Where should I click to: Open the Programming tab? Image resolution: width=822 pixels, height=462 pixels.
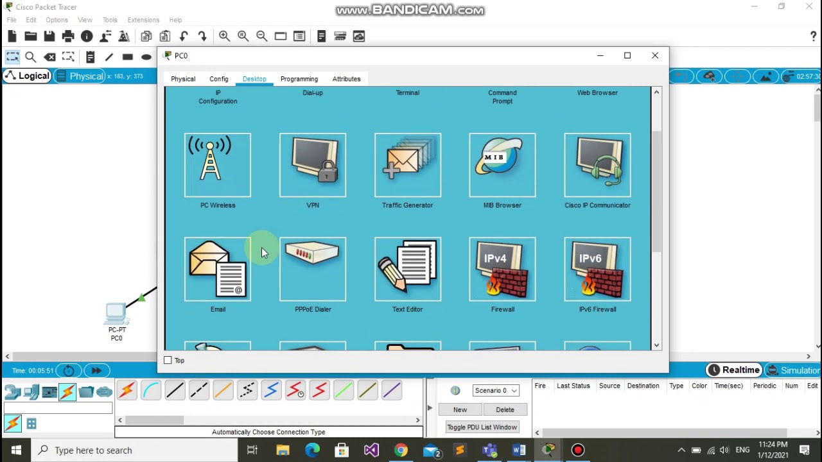pos(299,79)
